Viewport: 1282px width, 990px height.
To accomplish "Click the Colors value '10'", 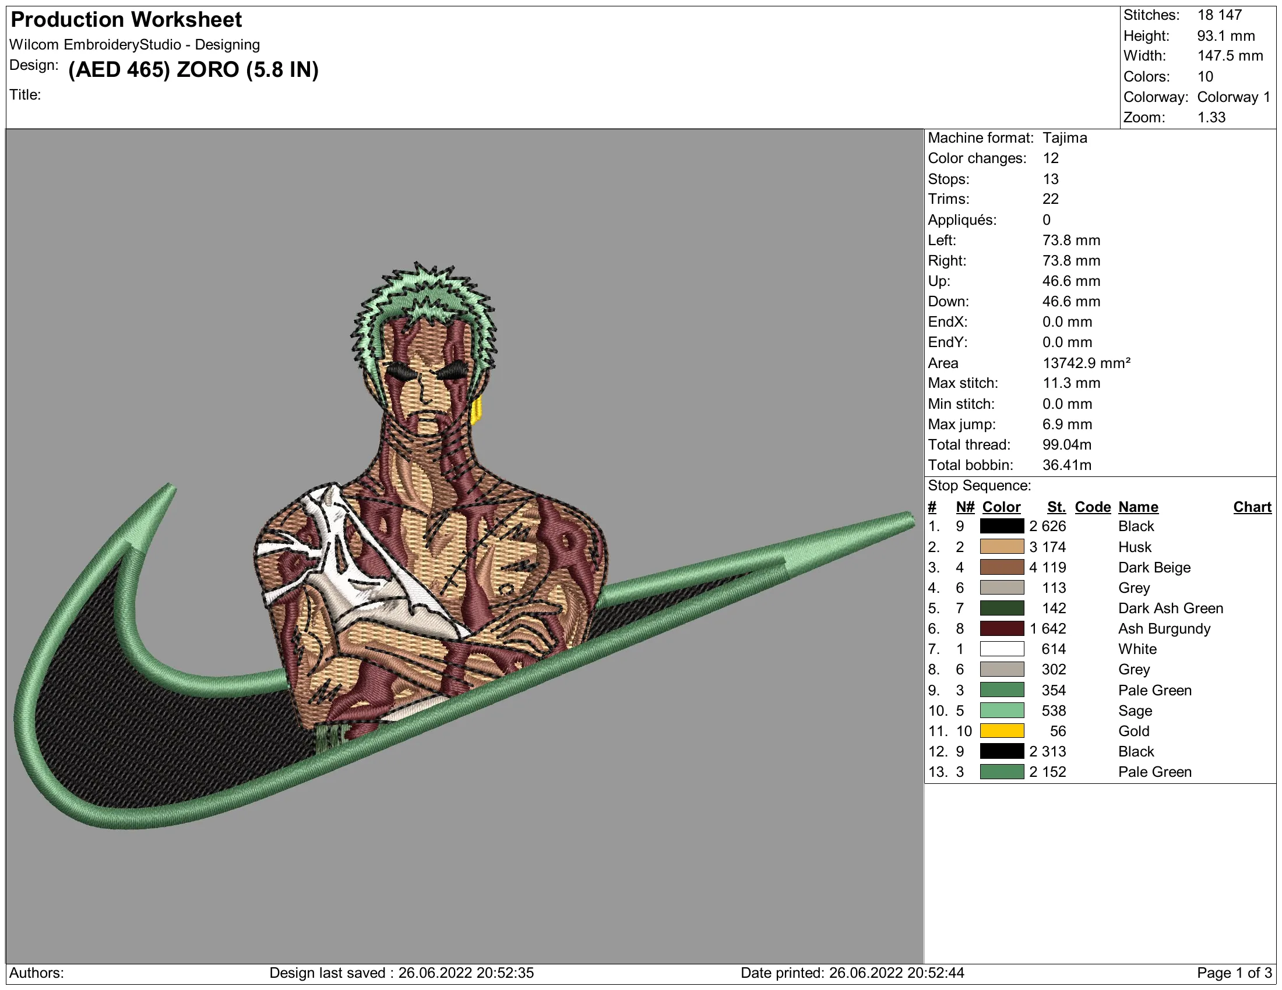I will (1205, 77).
